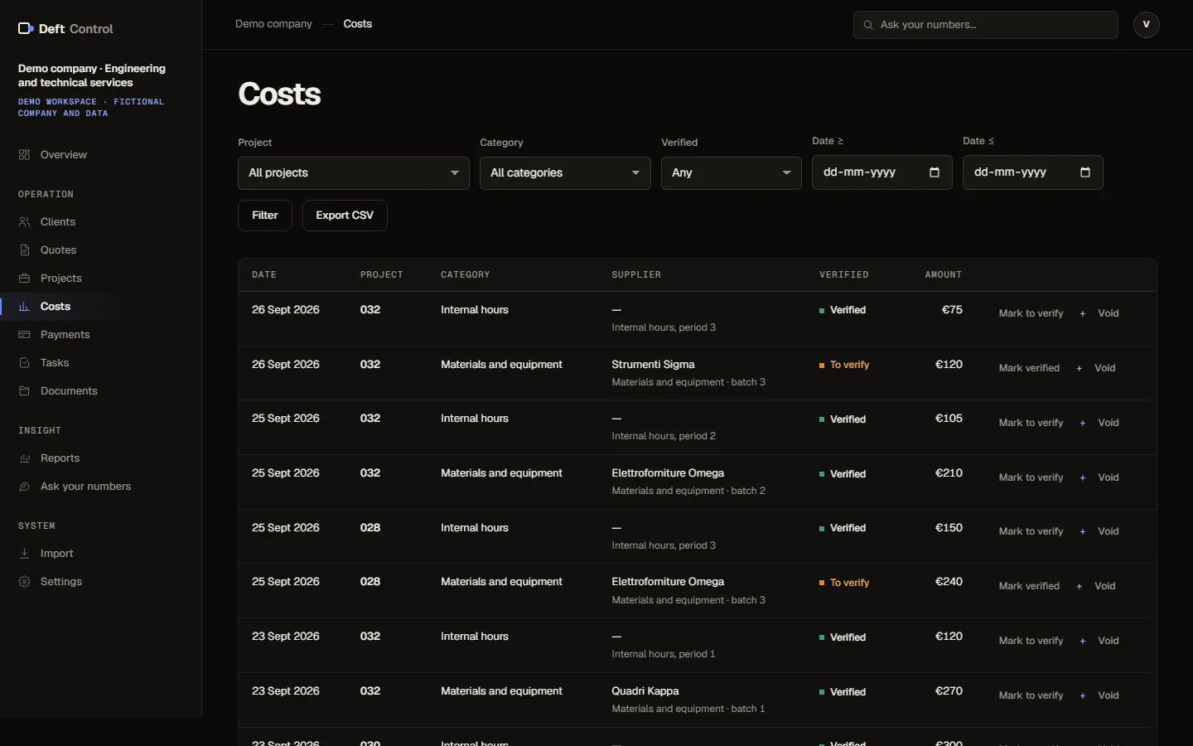Image resolution: width=1193 pixels, height=746 pixels.
Task: Set the €75 internal hours to verify
Action: [x=1031, y=313]
